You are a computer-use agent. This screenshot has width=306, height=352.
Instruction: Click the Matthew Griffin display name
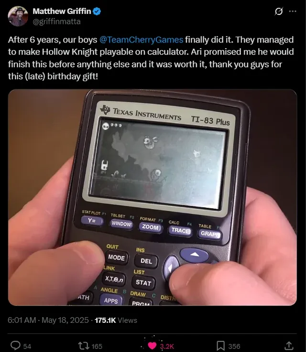point(62,11)
